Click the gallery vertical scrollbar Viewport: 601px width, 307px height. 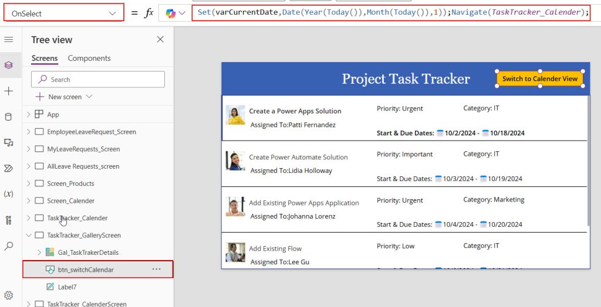pos(588,161)
